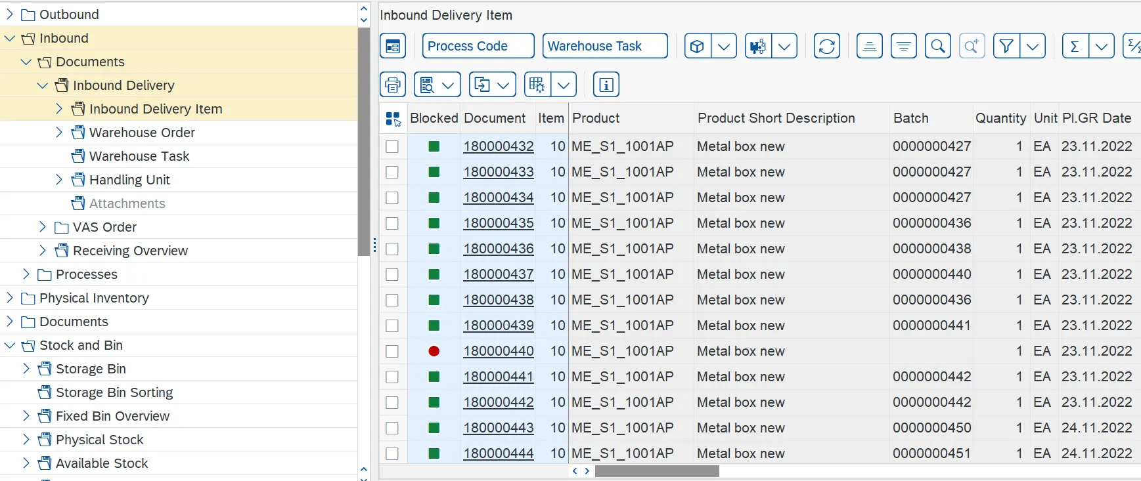
Task: Expand the Receiving Overview node arrow
Action: coord(43,250)
